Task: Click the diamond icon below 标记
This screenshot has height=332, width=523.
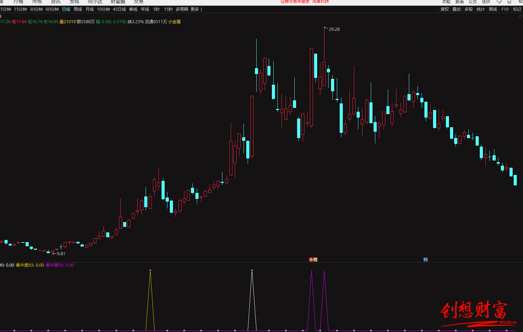Action: pos(521,16)
